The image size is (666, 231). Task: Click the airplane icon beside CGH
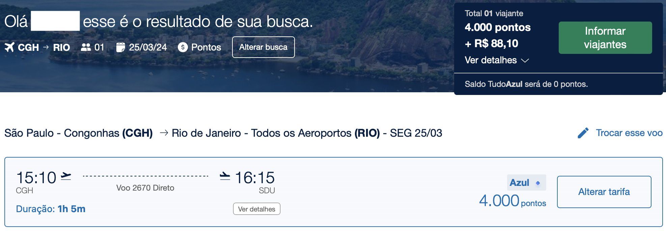tap(9, 47)
